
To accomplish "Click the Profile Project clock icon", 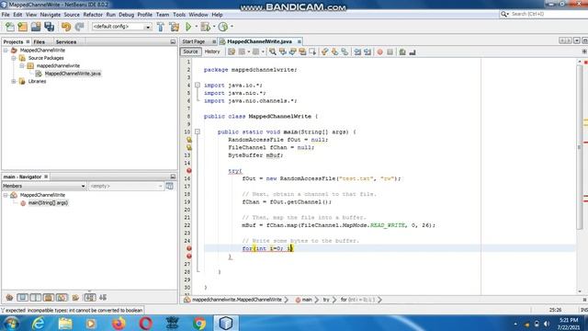I will tap(223, 27).
